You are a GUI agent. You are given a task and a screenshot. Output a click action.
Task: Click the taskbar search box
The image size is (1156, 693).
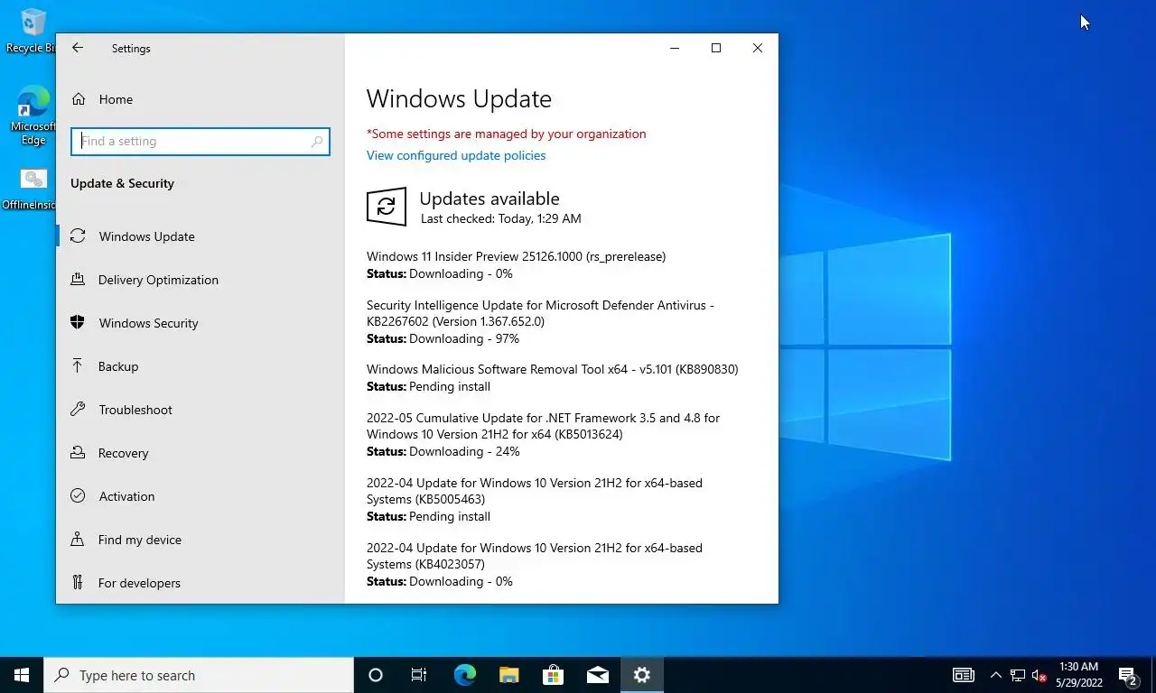pos(199,675)
